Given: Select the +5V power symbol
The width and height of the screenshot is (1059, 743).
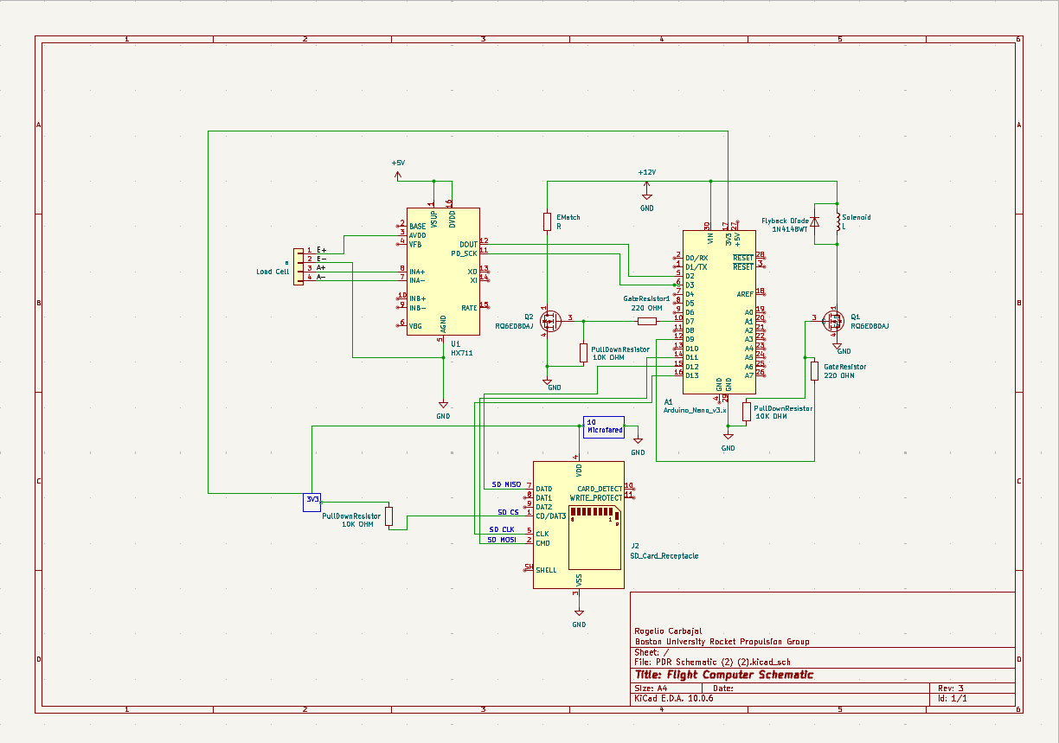Looking at the screenshot, I should point(398,176).
